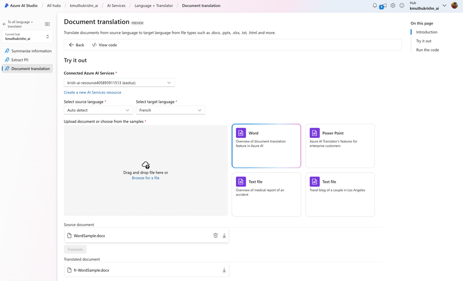Click the Word sample document icon
Viewport: 463px width, 281px height.
click(241, 133)
